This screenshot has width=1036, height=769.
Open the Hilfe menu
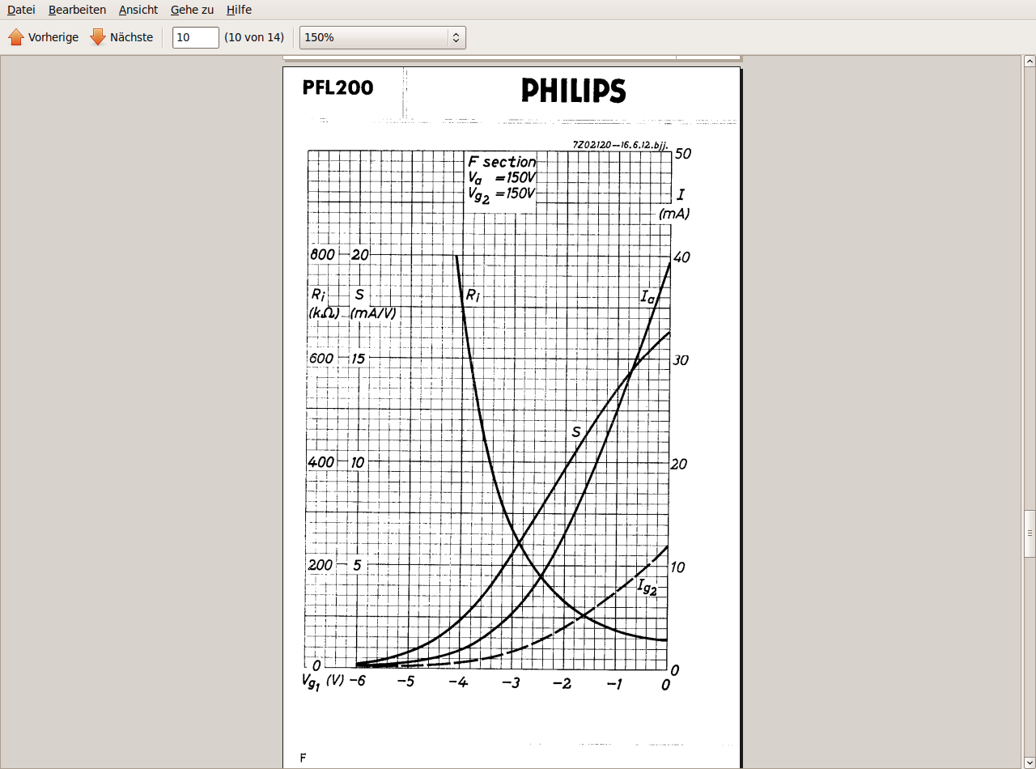tap(239, 10)
